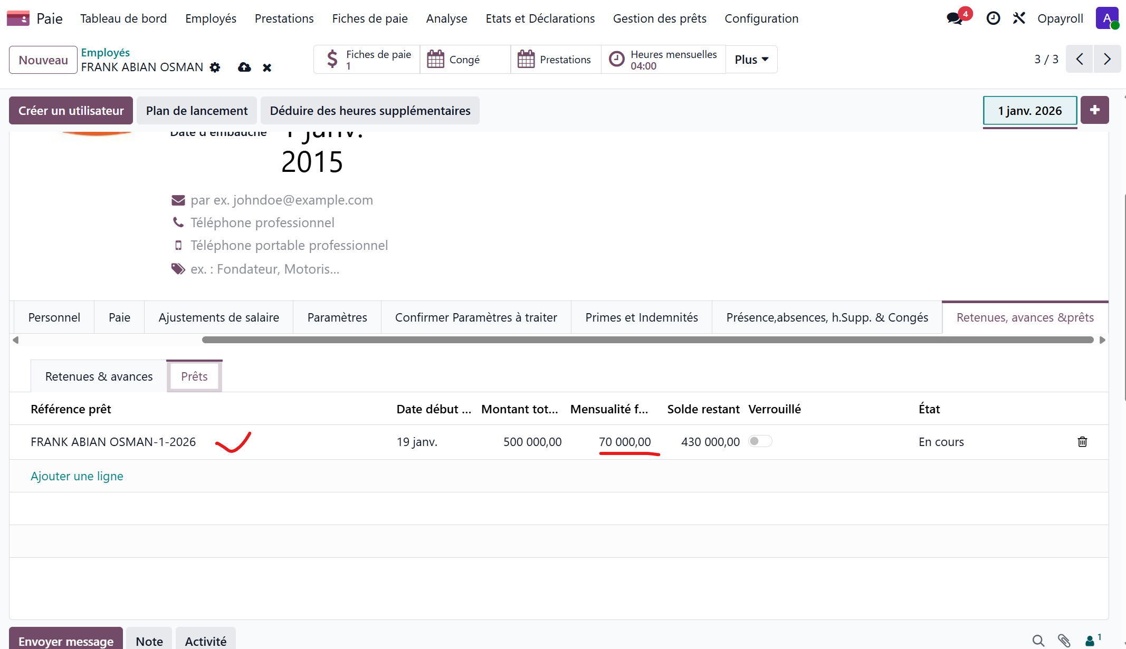Screen dimensions: 1126x649
Task: Click the gear icon beside employee name
Action: tap(215, 67)
